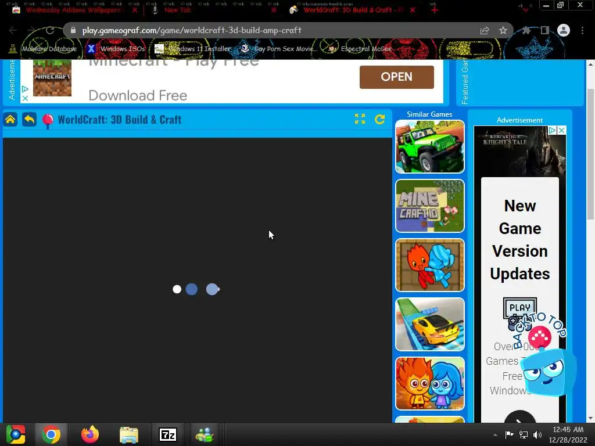This screenshot has width=595, height=446.
Task: Open the Extensions puzzle icon
Action: [526, 30]
